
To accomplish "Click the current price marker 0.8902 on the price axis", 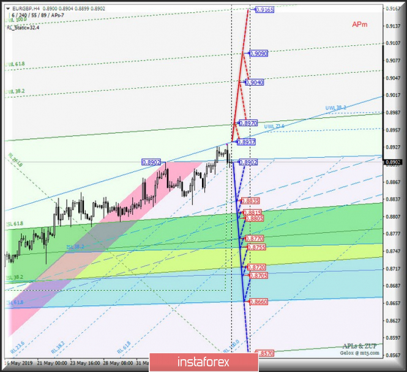I will pos(393,162).
